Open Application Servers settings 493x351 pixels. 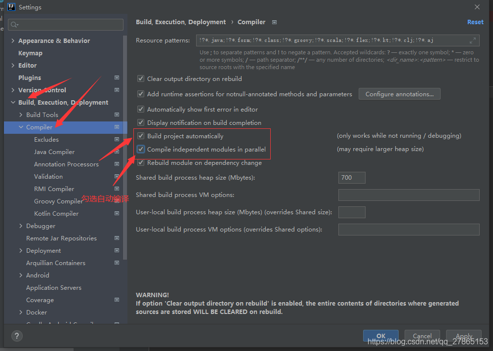54,287
